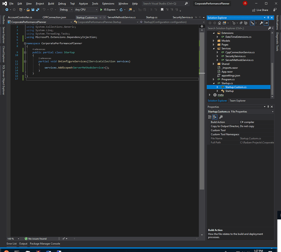This screenshot has height=252, width=281.
Task: Click the Categorized view icon in Properties
Action: pyautogui.click(x=210, y=117)
